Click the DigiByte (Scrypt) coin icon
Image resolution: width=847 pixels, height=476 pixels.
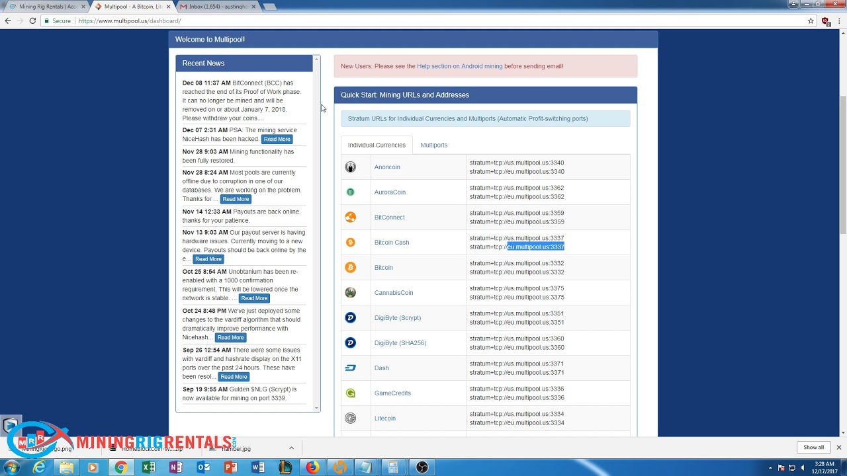pyautogui.click(x=351, y=318)
